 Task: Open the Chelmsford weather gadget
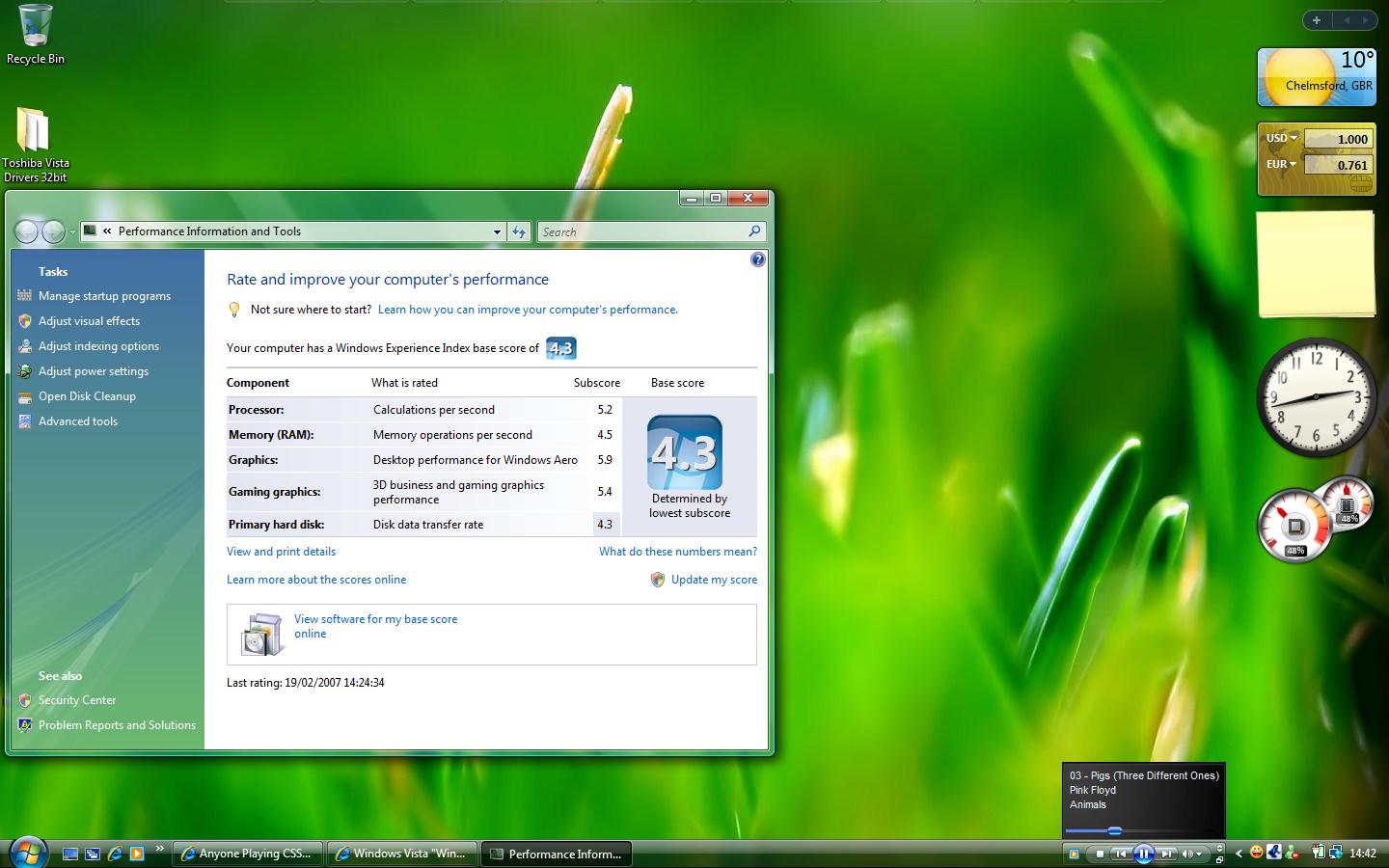click(1317, 77)
